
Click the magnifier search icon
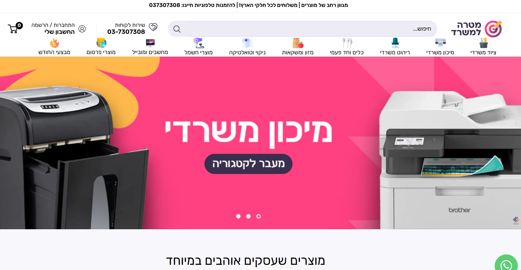click(177, 29)
